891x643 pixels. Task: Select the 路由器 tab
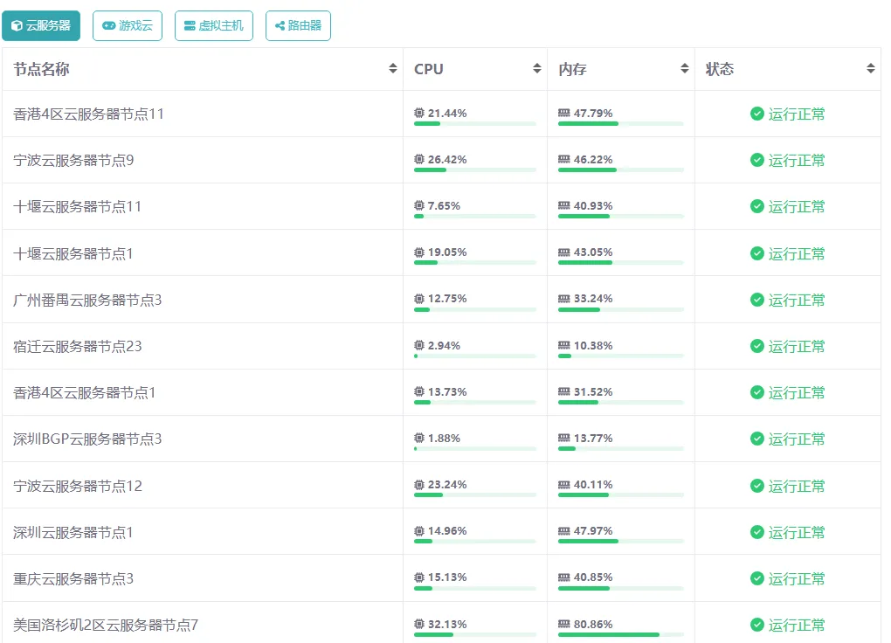(298, 26)
